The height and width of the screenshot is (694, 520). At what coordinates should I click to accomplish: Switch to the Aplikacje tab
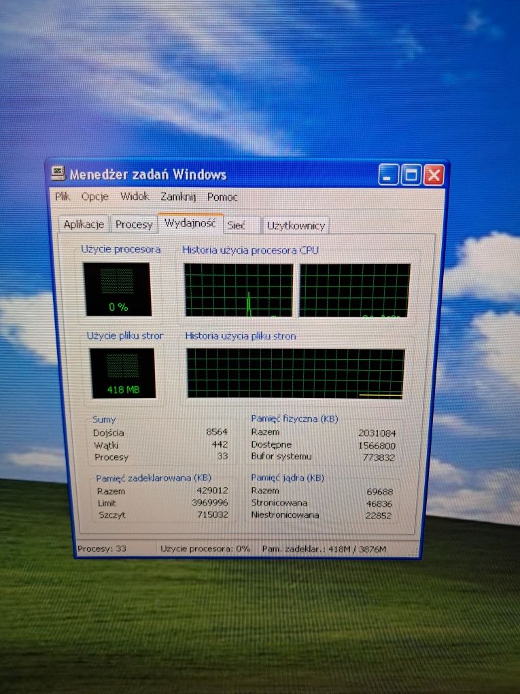tap(84, 225)
